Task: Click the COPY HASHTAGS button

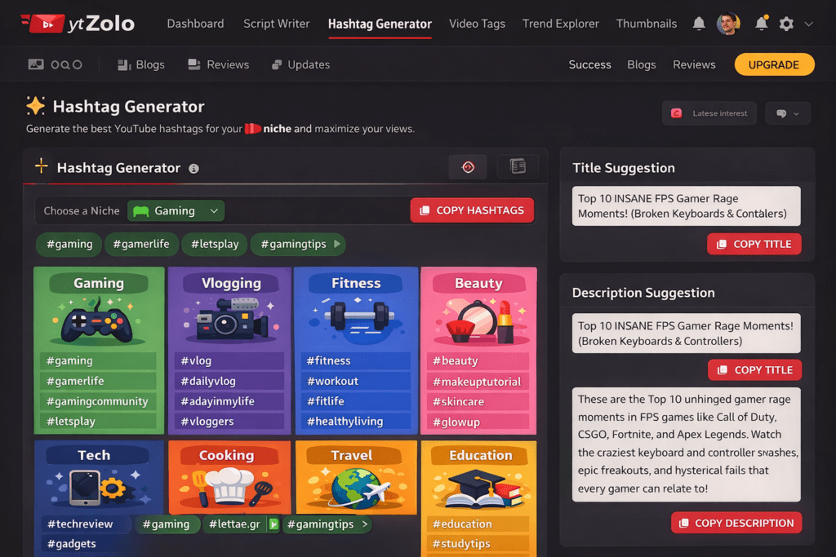Action: (x=472, y=210)
